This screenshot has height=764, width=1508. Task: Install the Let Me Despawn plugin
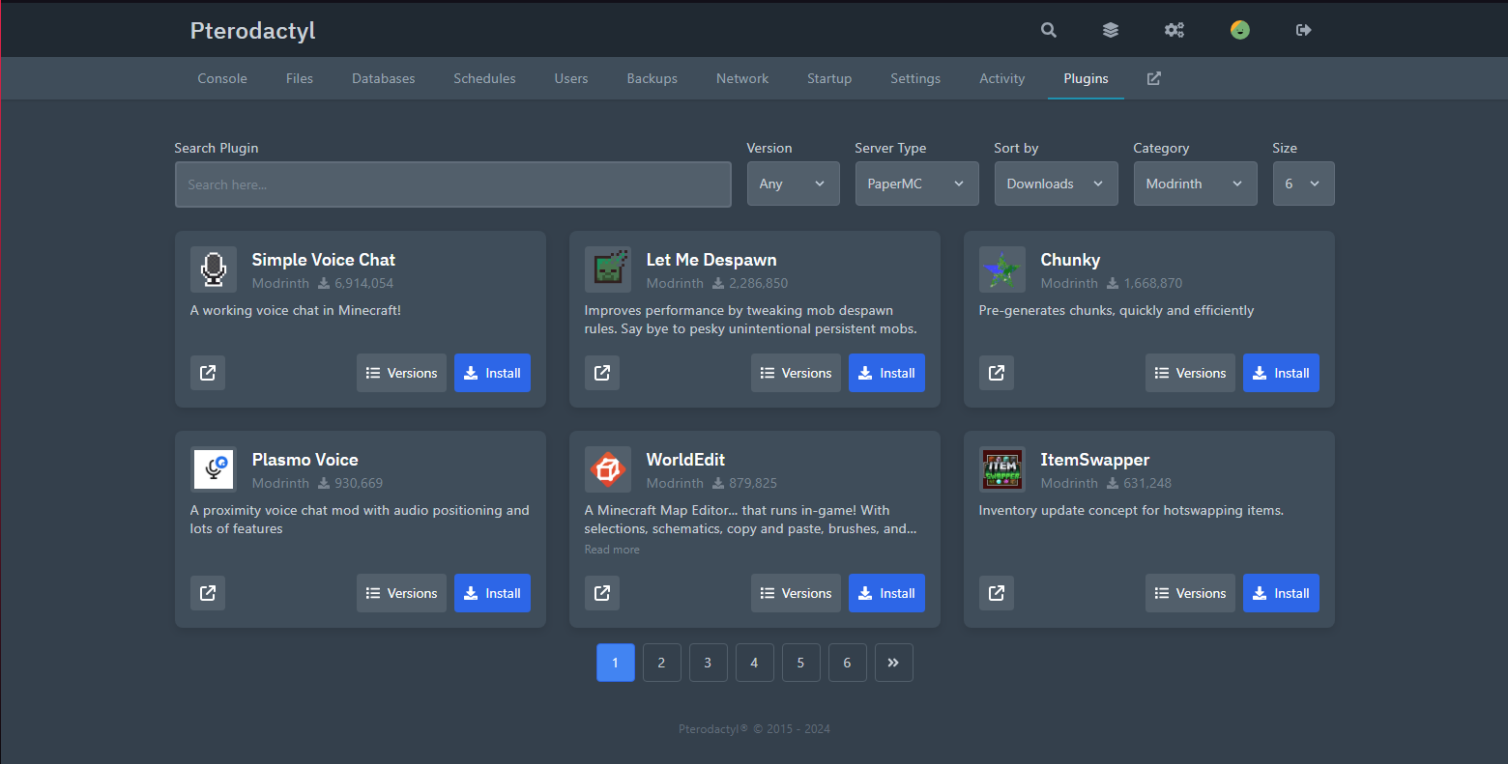point(886,373)
